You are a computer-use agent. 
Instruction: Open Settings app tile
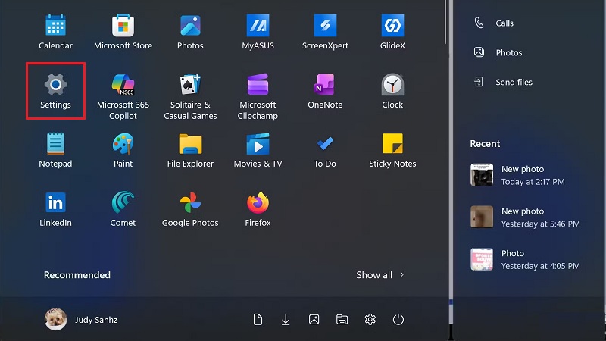(x=55, y=91)
